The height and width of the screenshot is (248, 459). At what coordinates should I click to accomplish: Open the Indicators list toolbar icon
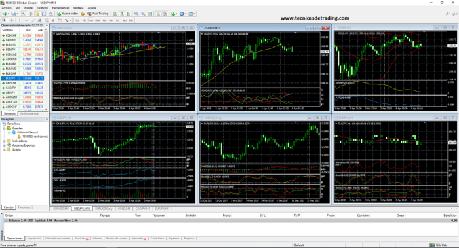pyautogui.click(x=173, y=14)
